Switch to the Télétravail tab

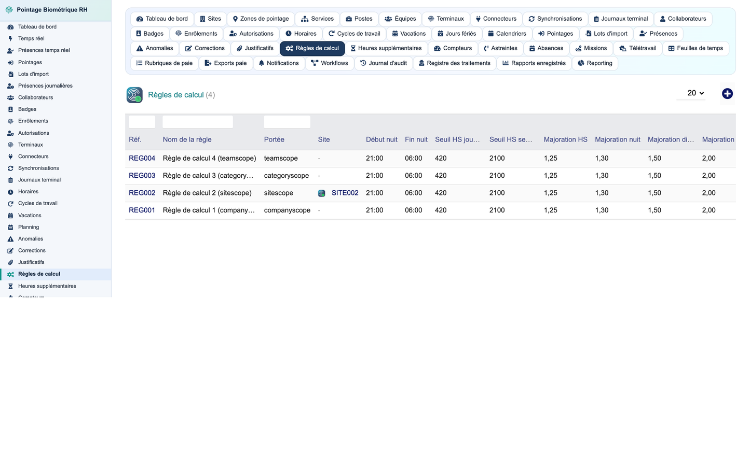[x=637, y=48]
